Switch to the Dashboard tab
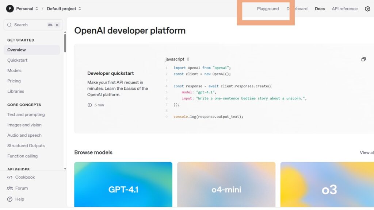Viewport: 374px width, 210px height. (297, 9)
